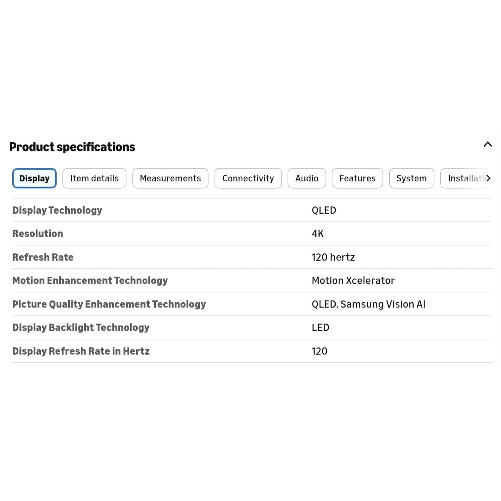
Task: Click the 120 hertz refresh rate value
Action: pos(333,257)
